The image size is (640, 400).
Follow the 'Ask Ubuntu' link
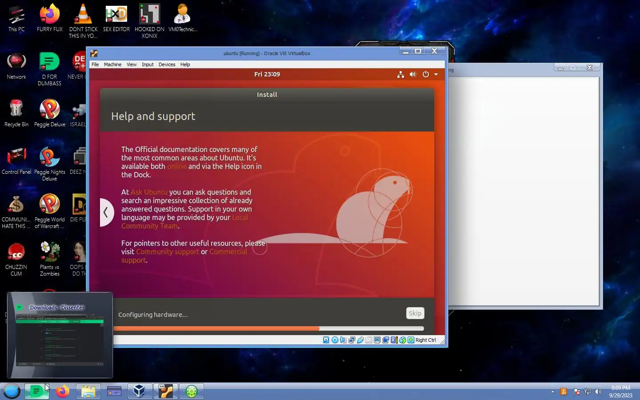coord(149,192)
